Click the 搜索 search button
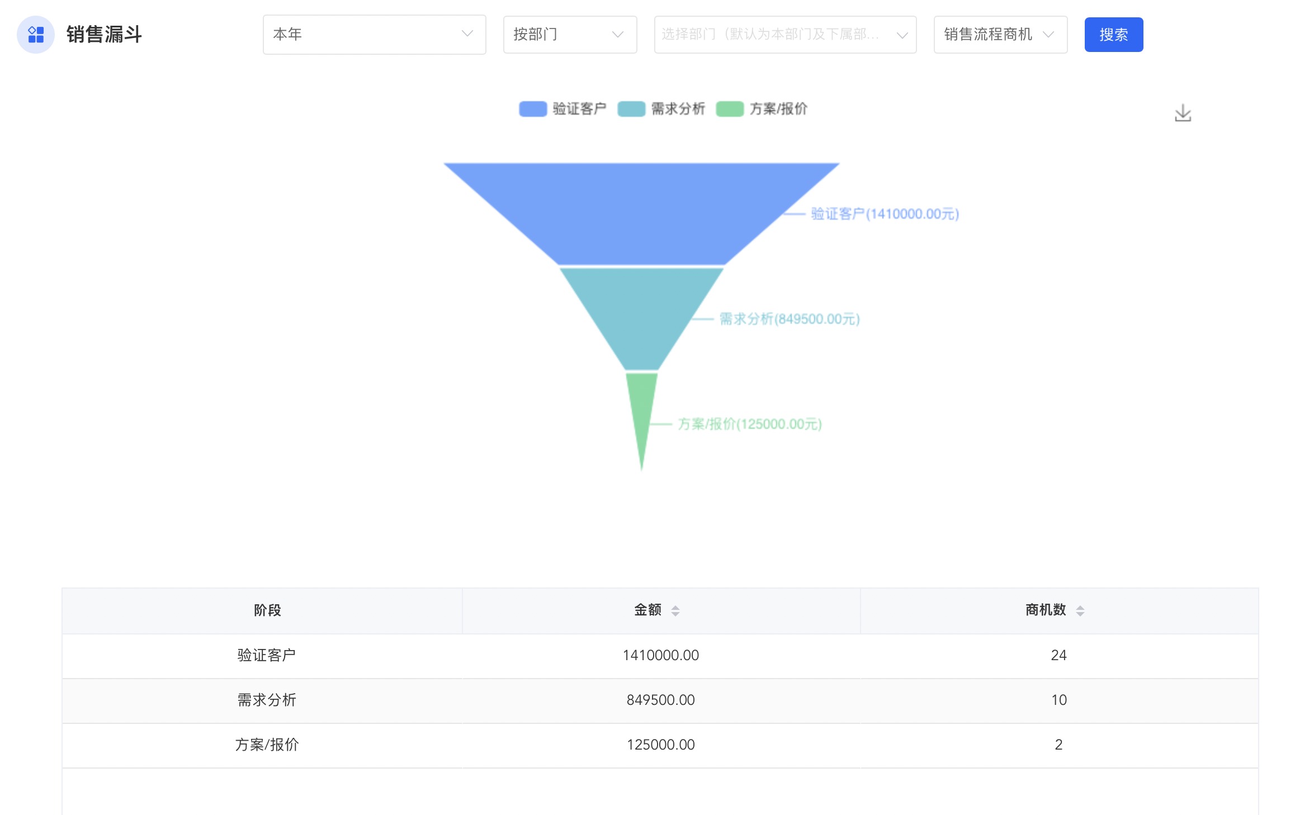Screen dimensions: 1314x815 click(x=1113, y=35)
